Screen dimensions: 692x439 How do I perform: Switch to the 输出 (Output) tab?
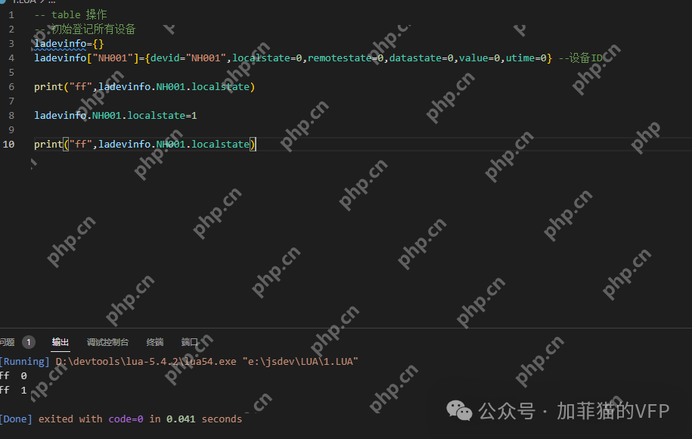[x=61, y=342]
